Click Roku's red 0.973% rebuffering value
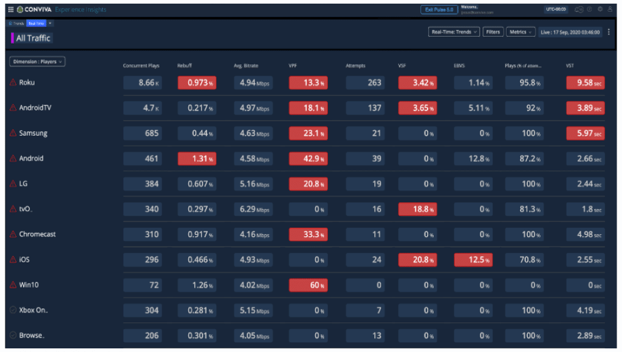 [197, 82]
